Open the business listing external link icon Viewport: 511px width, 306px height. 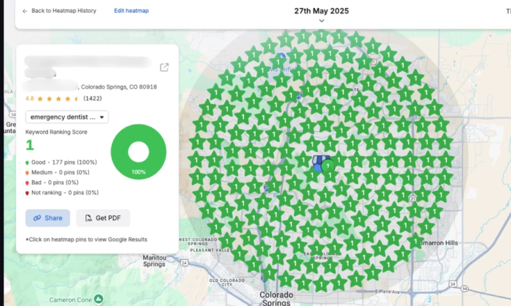(x=164, y=68)
